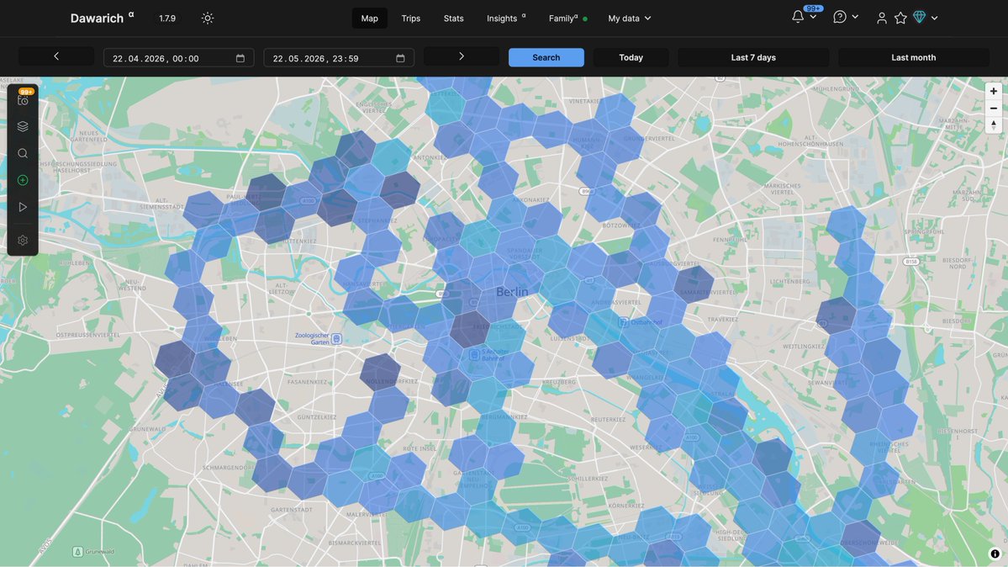Open the Family page

click(x=567, y=18)
